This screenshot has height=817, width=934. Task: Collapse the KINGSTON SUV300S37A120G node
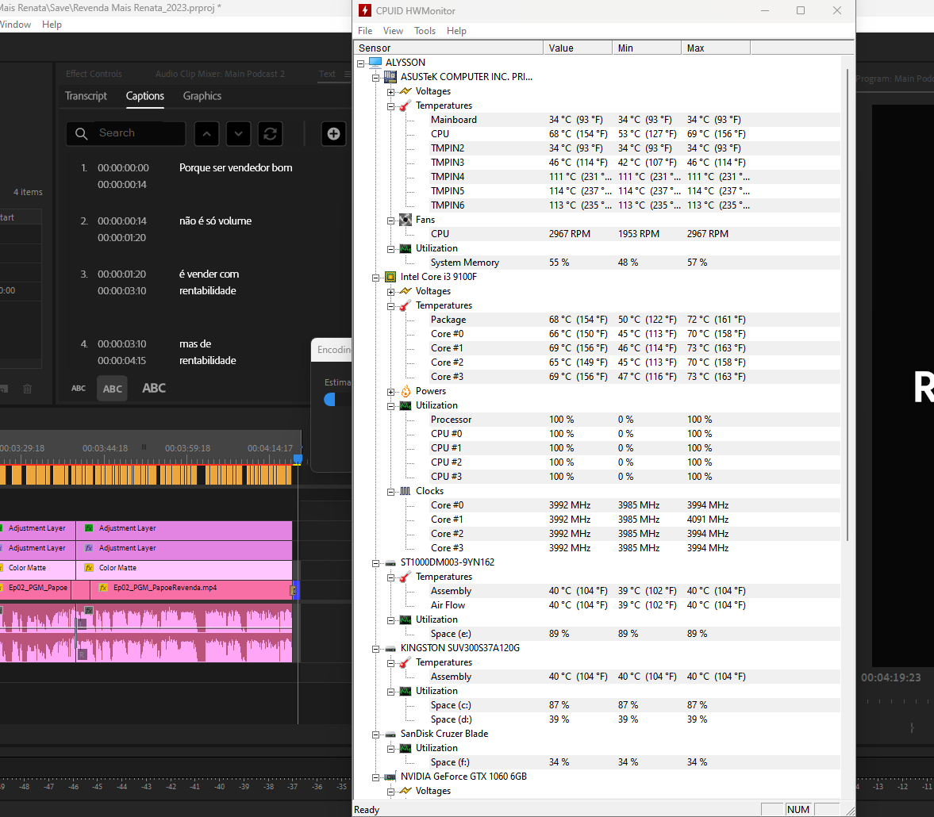[x=376, y=649]
